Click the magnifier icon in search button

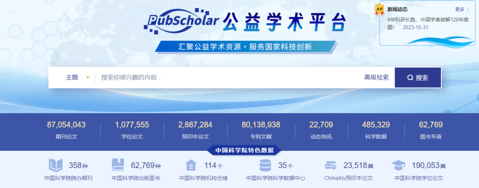point(410,78)
